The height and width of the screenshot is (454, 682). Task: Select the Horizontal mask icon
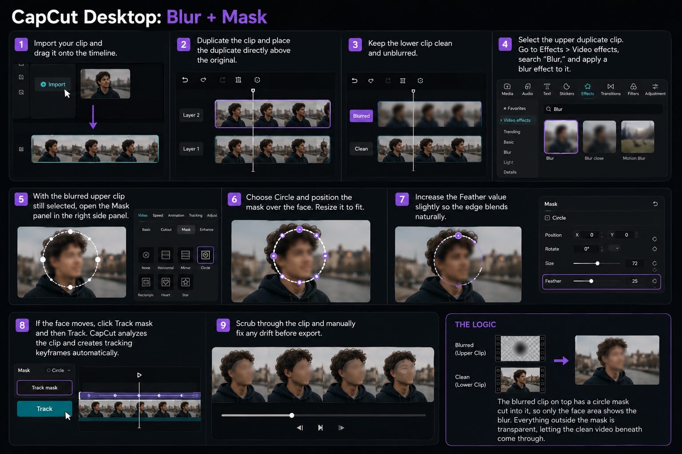[166, 255]
